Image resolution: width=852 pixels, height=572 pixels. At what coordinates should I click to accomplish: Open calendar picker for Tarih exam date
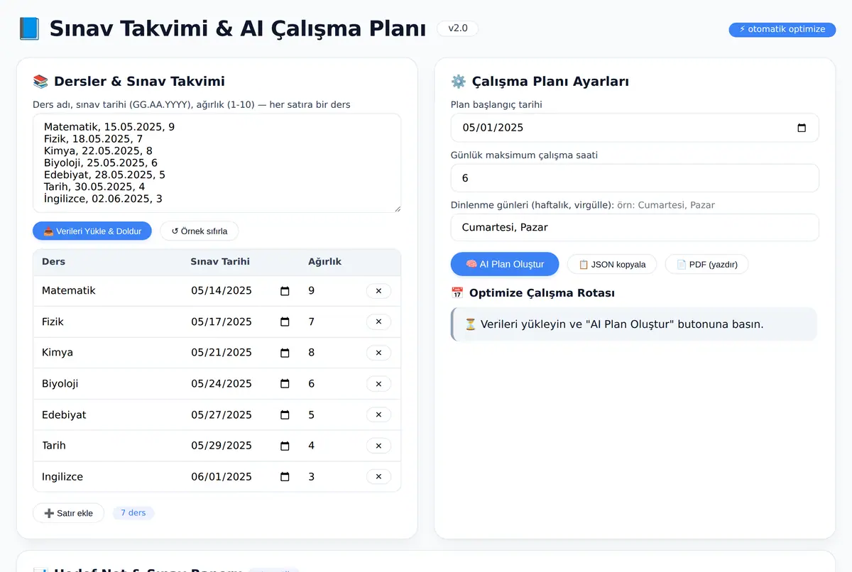(285, 446)
